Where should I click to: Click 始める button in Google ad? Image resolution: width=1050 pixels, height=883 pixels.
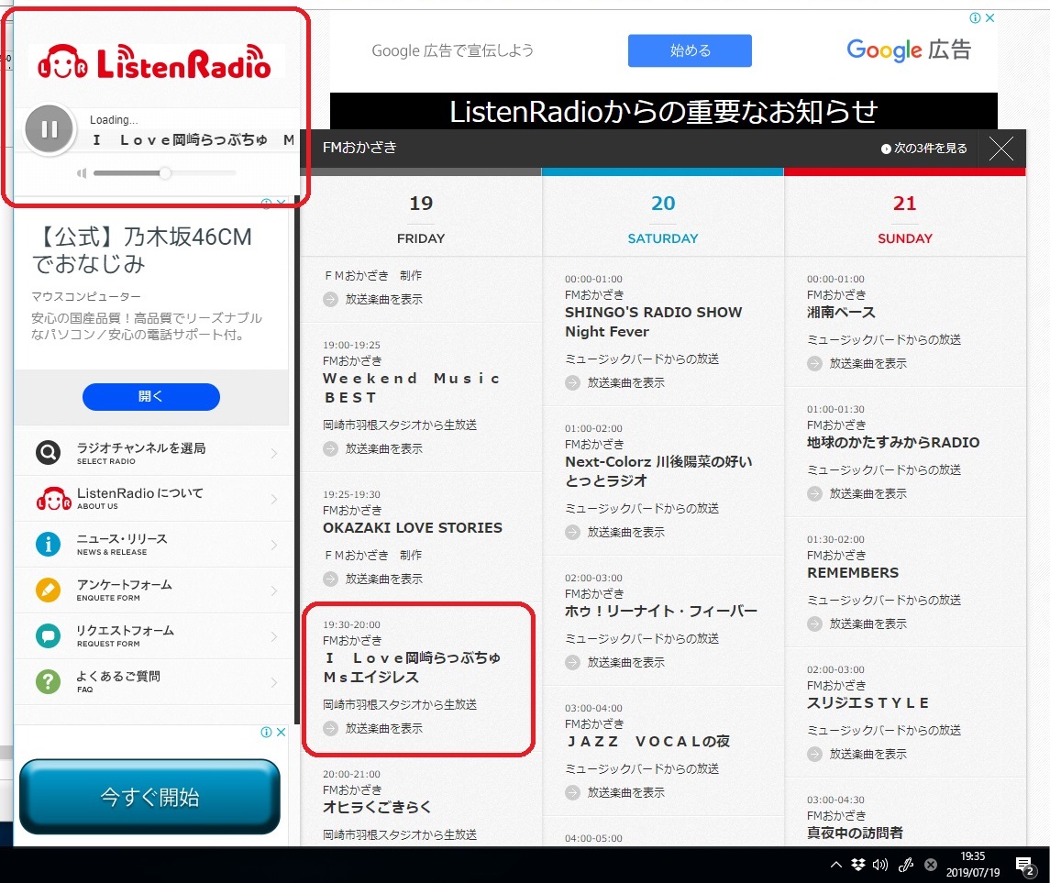pos(690,50)
